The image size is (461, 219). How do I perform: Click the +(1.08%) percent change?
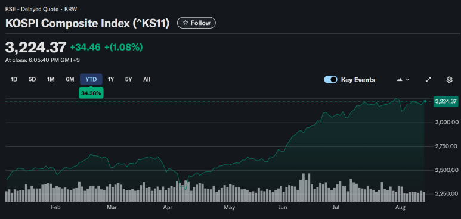[x=123, y=47]
